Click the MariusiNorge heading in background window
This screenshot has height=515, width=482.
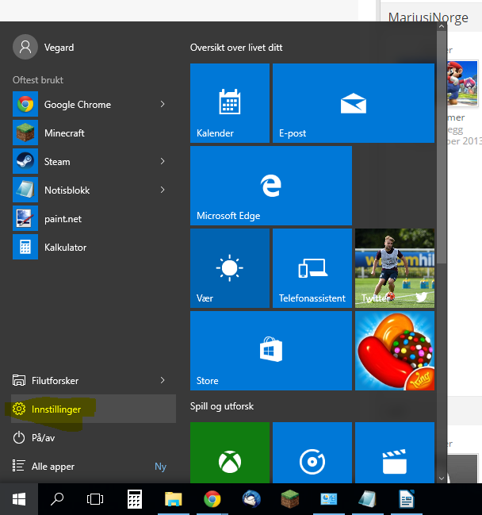428,17
